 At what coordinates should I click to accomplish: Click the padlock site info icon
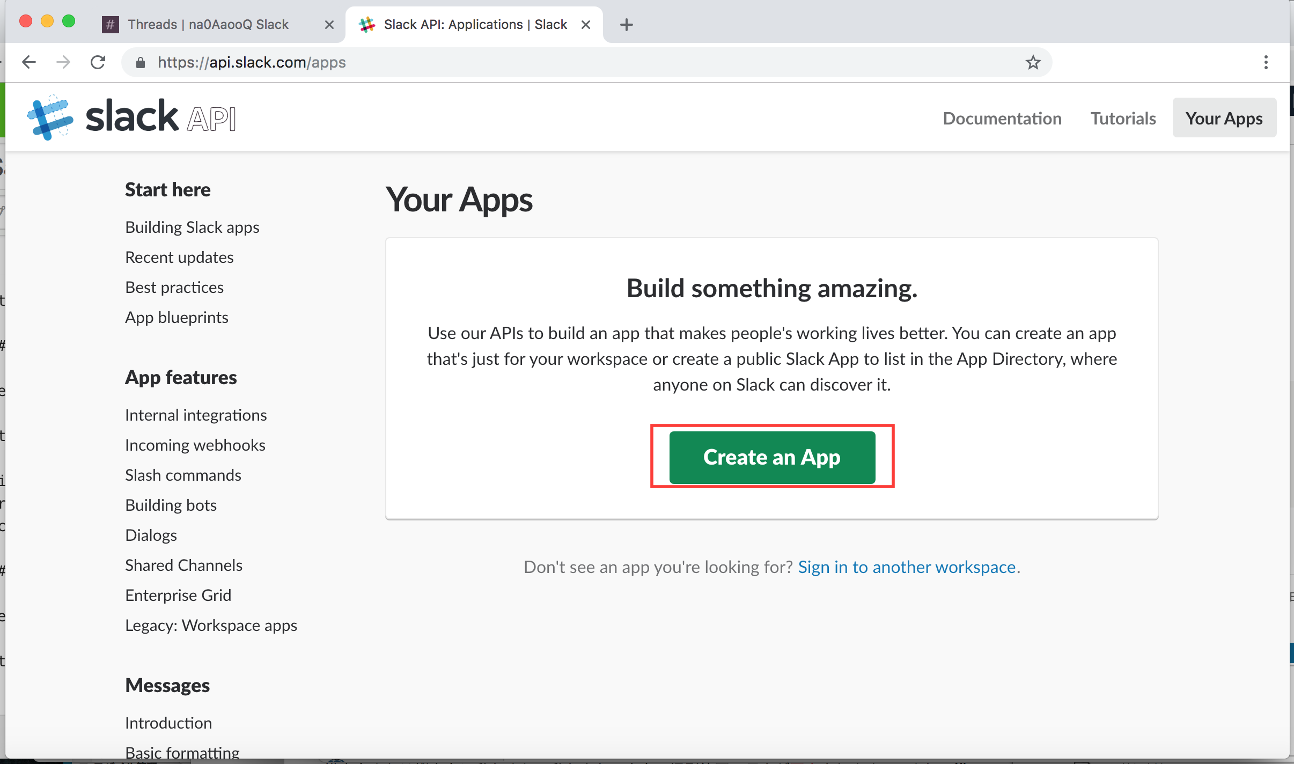tap(141, 63)
